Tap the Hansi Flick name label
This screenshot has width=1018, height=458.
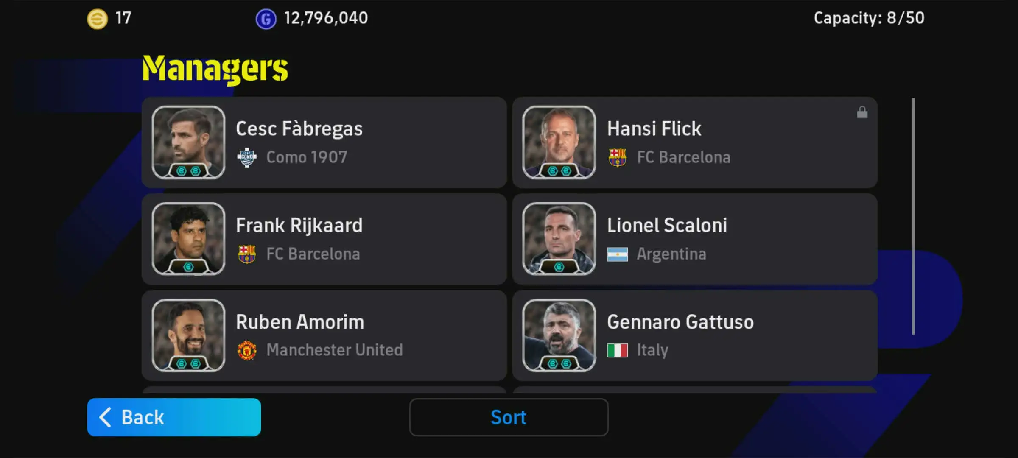click(x=654, y=128)
